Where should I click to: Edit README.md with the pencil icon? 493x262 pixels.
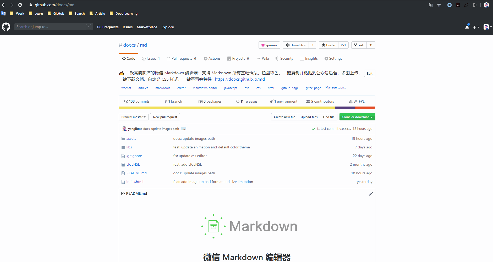pos(371,194)
